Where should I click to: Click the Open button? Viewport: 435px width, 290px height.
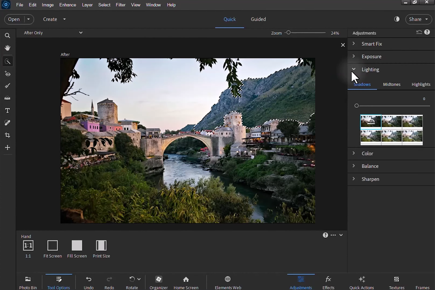14,19
